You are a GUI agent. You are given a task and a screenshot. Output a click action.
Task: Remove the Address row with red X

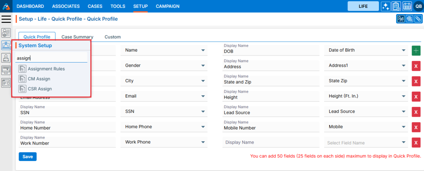[416, 66]
